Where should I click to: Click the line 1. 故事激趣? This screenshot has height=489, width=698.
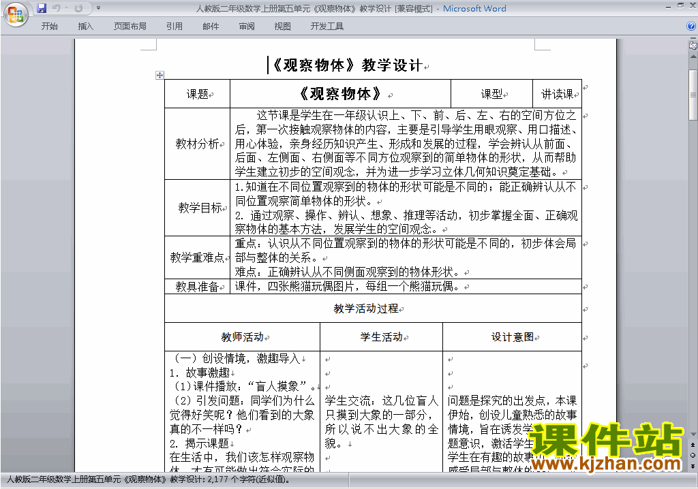point(200,373)
